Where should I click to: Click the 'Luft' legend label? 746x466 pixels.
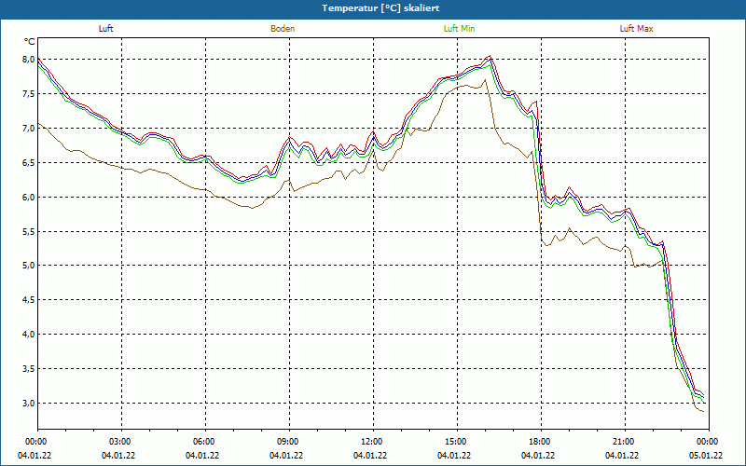105,29
